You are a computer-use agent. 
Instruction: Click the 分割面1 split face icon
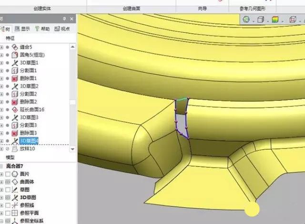[15, 70]
